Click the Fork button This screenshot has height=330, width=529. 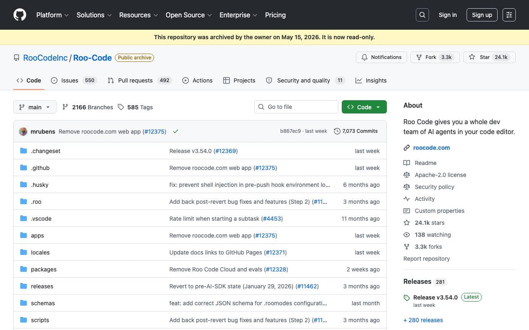pos(435,57)
